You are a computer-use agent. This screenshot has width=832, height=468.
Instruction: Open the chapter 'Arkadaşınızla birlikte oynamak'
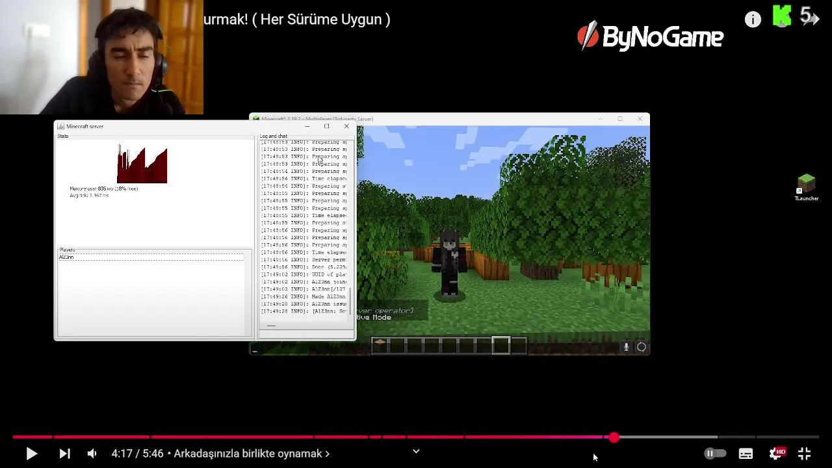click(x=252, y=454)
